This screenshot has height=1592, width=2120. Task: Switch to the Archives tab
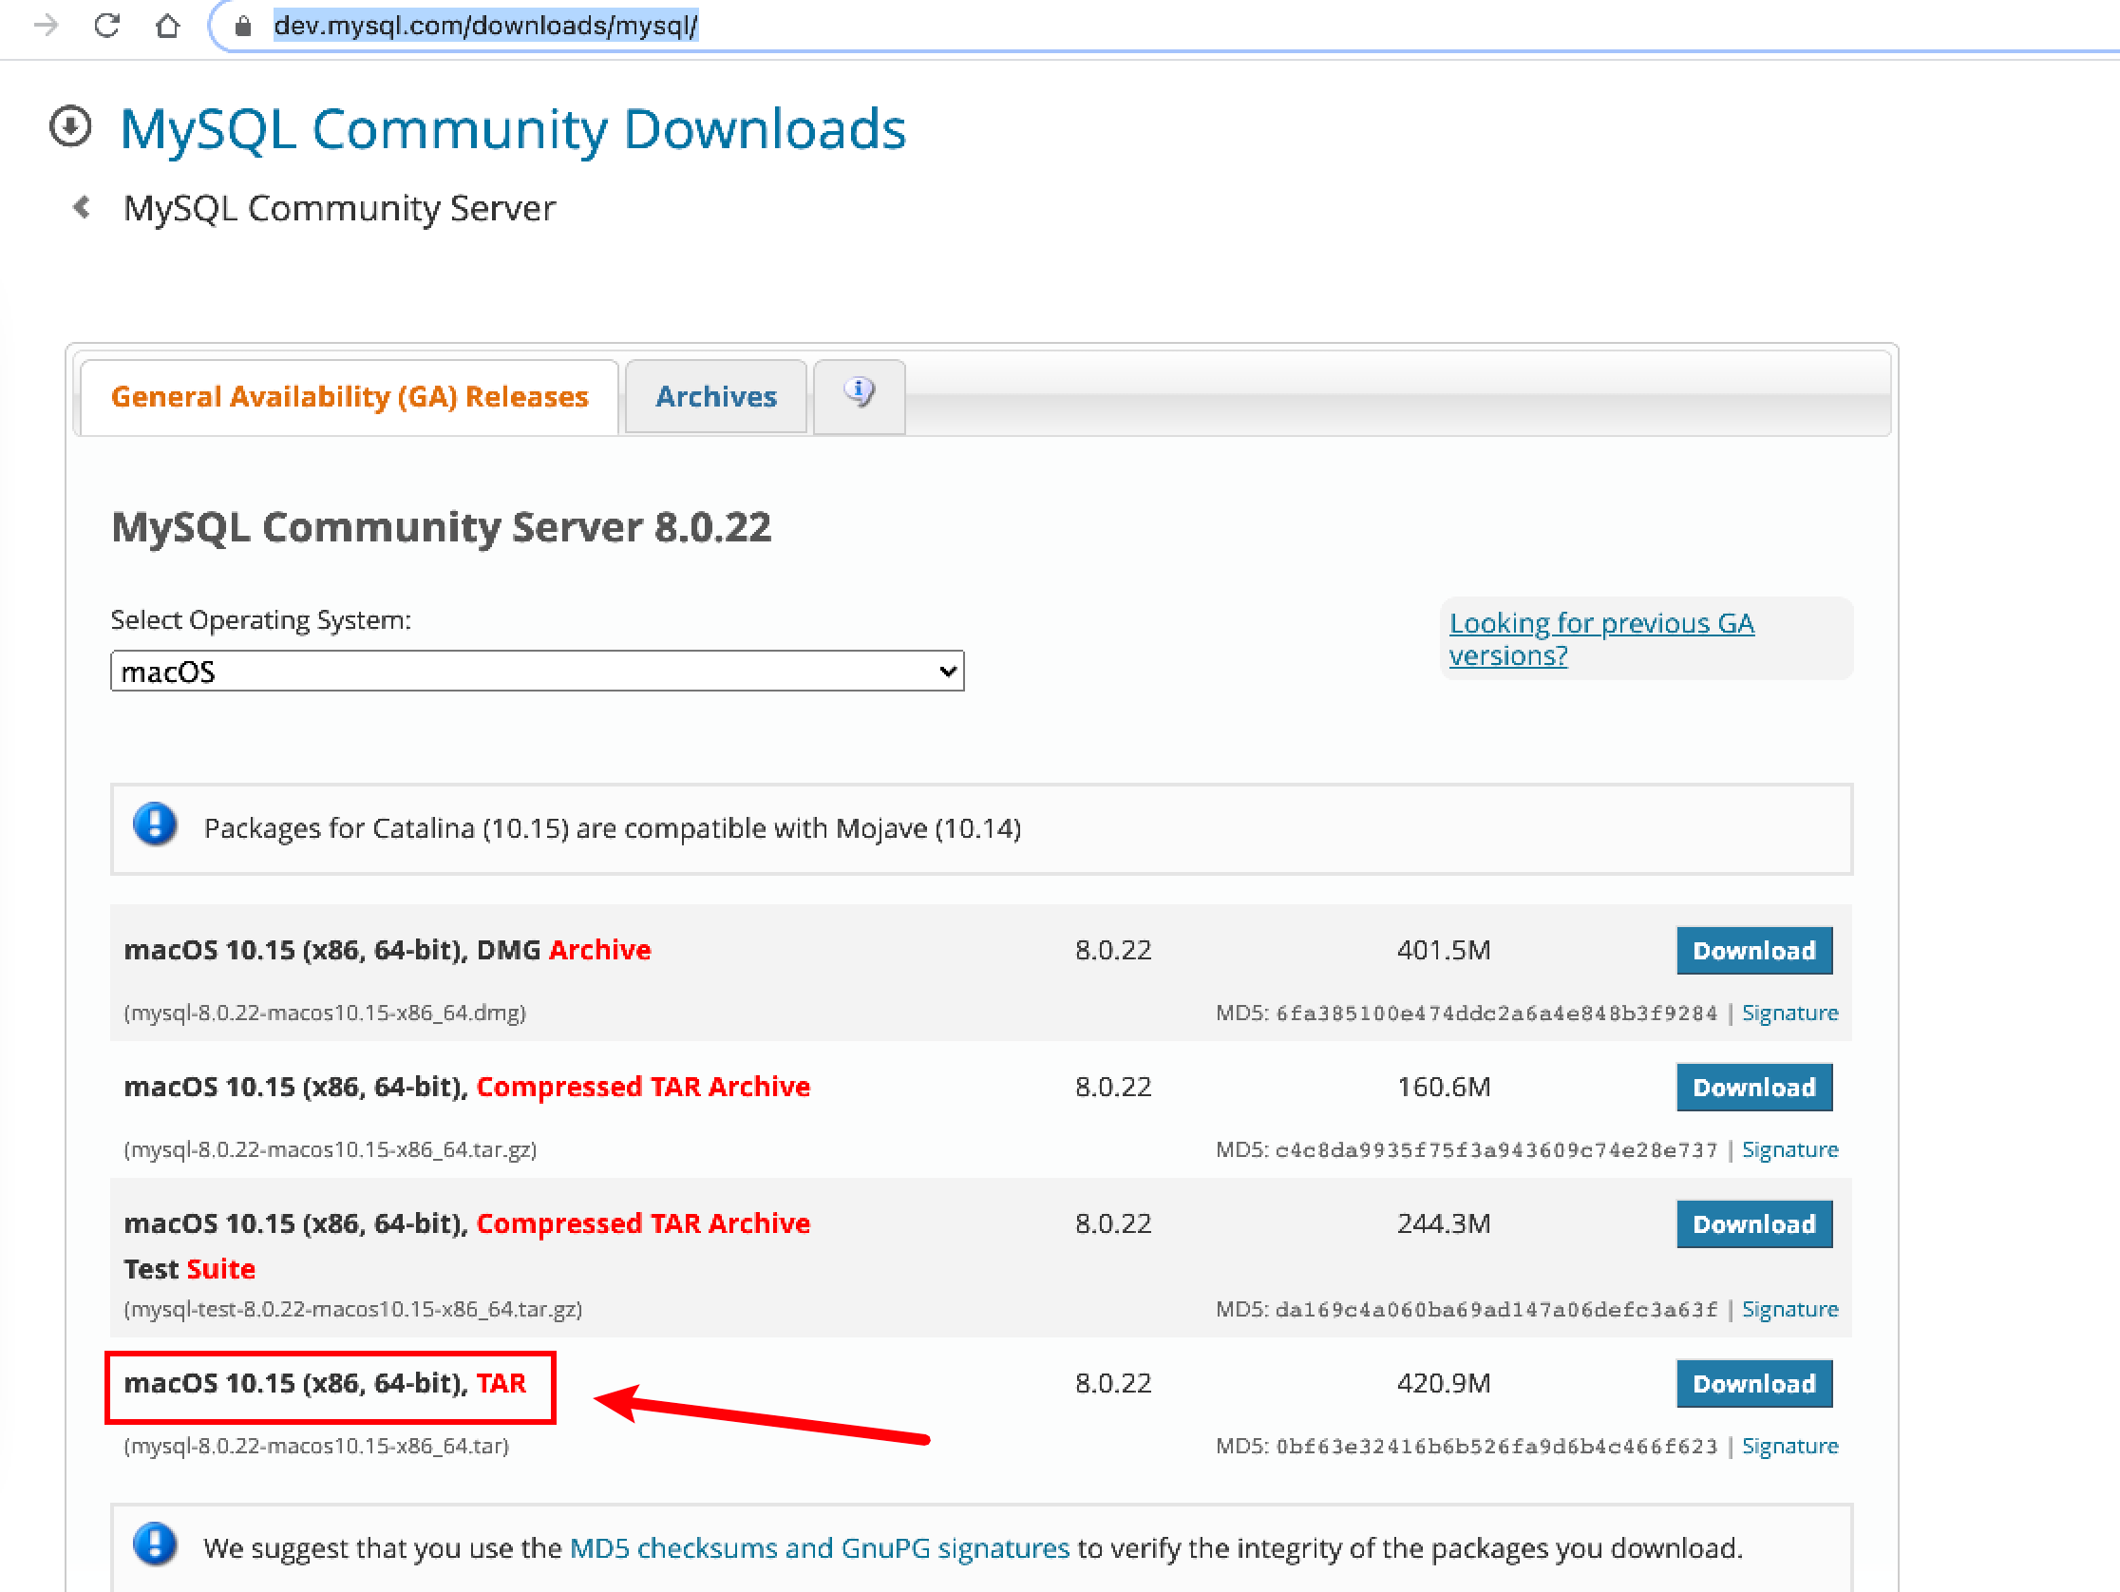[716, 397]
